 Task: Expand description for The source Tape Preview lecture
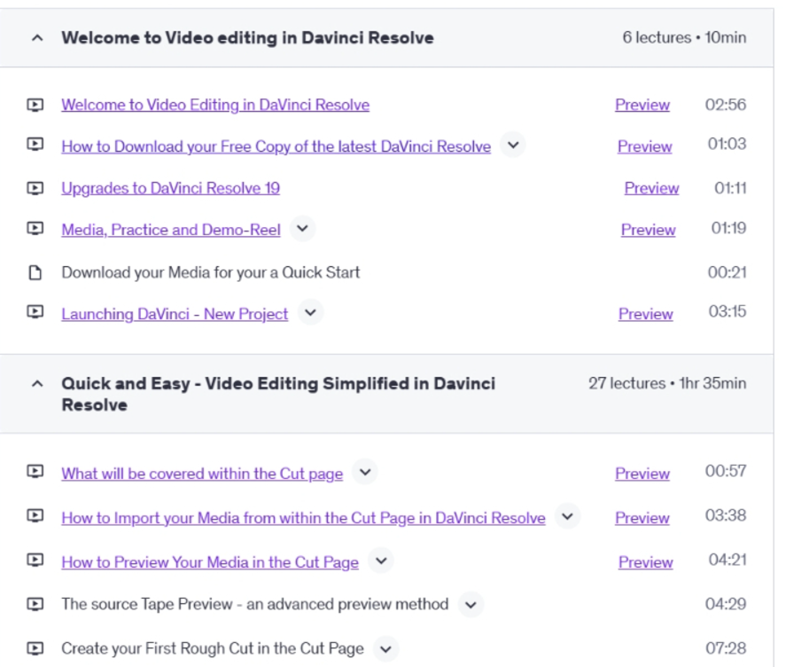click(x=471, y=604)
